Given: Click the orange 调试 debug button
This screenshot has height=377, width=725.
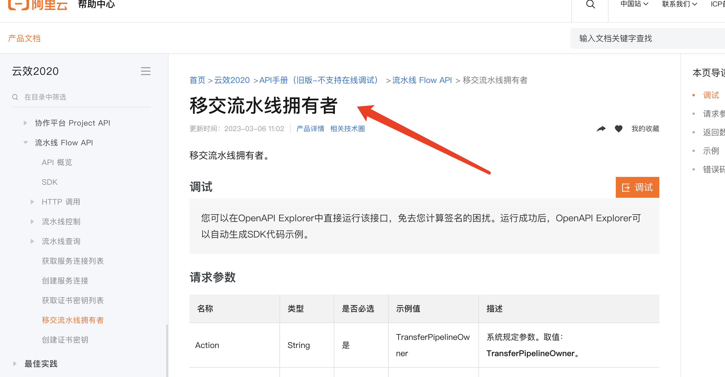Looking at the screenshot, I should (637, 187).
